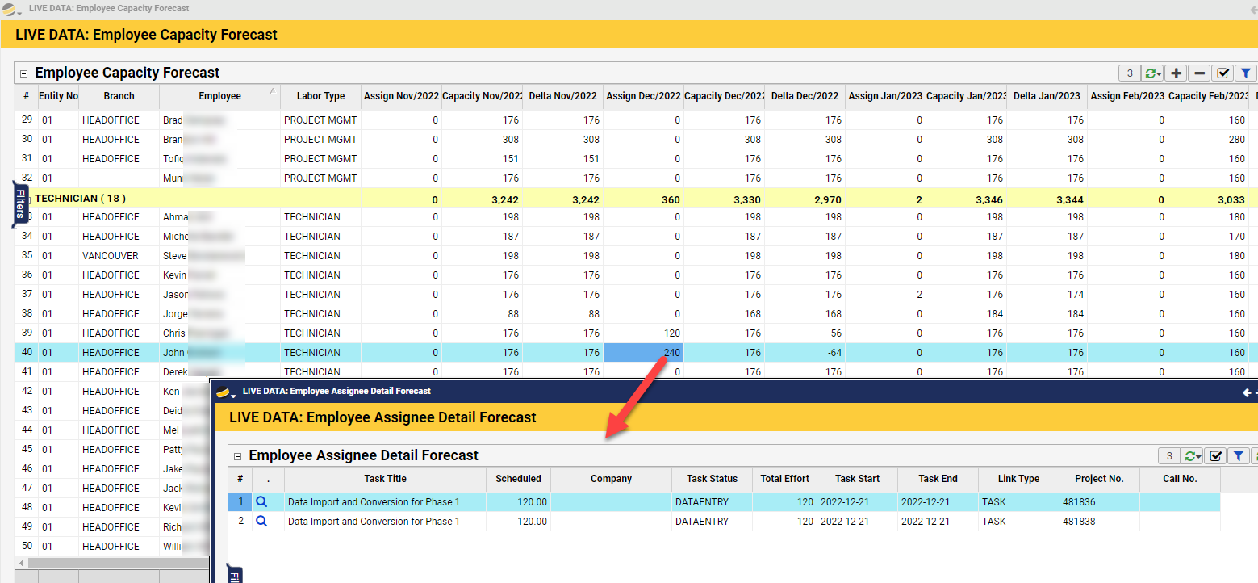Click the plus icon in Capacity Forecast toolbar
The image size is (1258, 583).
click(x=1177, y=73)
